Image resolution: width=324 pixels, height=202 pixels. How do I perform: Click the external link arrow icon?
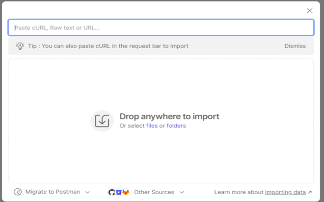[x=310, y=192]
